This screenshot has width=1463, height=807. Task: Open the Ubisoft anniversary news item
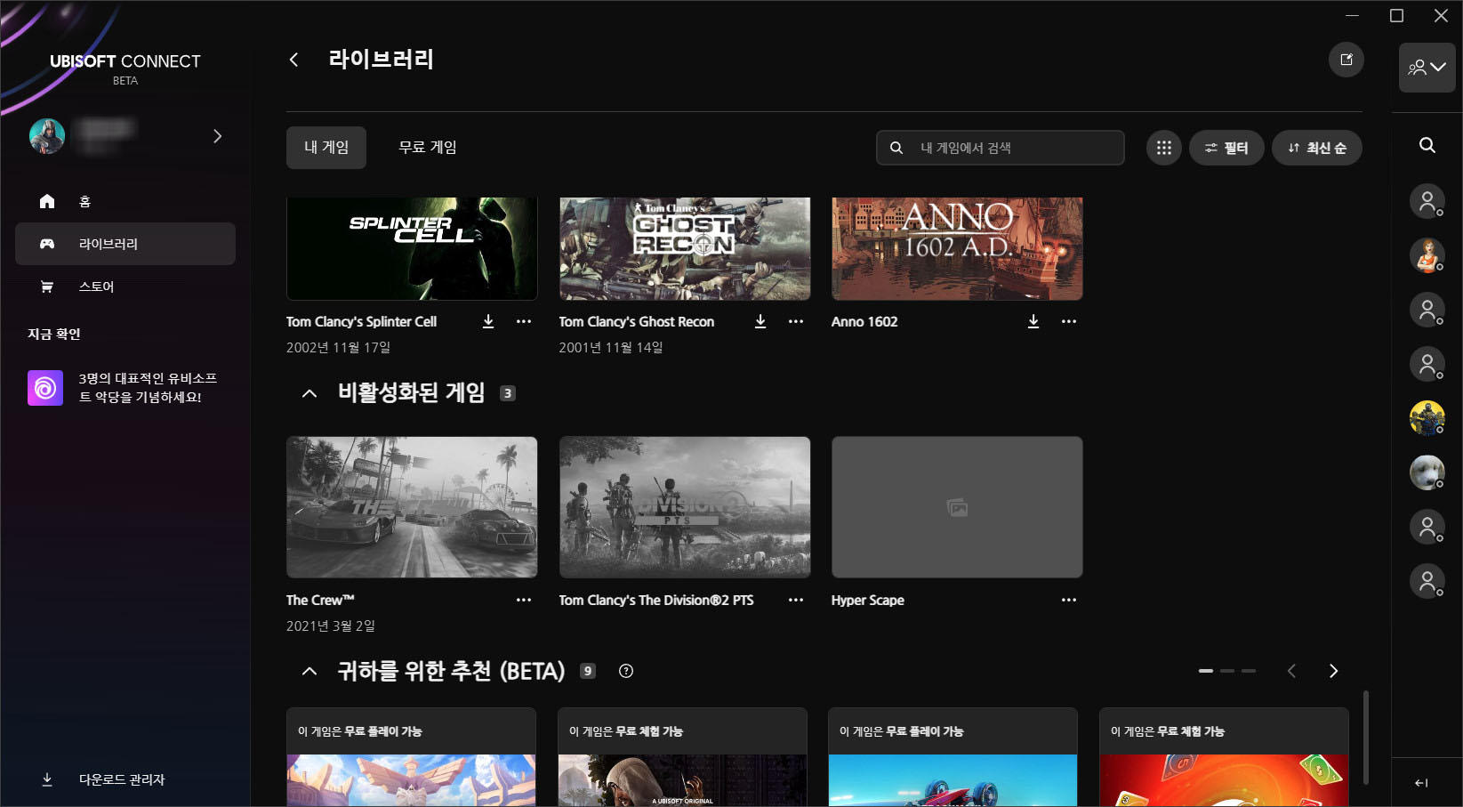(125, 388)
